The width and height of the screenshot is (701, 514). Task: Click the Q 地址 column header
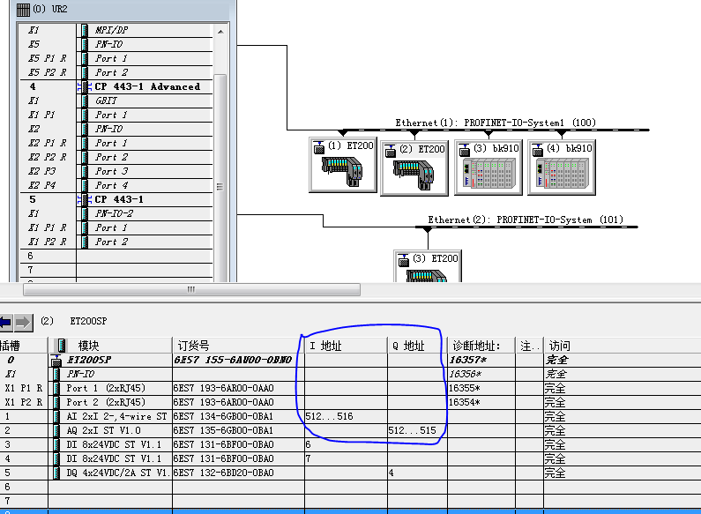pos(416,346)
